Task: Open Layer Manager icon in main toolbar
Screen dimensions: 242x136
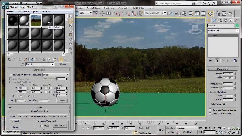Action: point(184,14)
